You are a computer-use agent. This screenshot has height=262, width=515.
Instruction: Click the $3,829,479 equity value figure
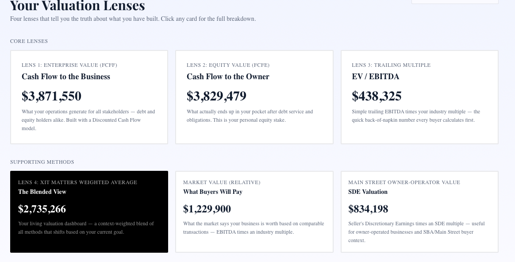[x=216, y=96]
